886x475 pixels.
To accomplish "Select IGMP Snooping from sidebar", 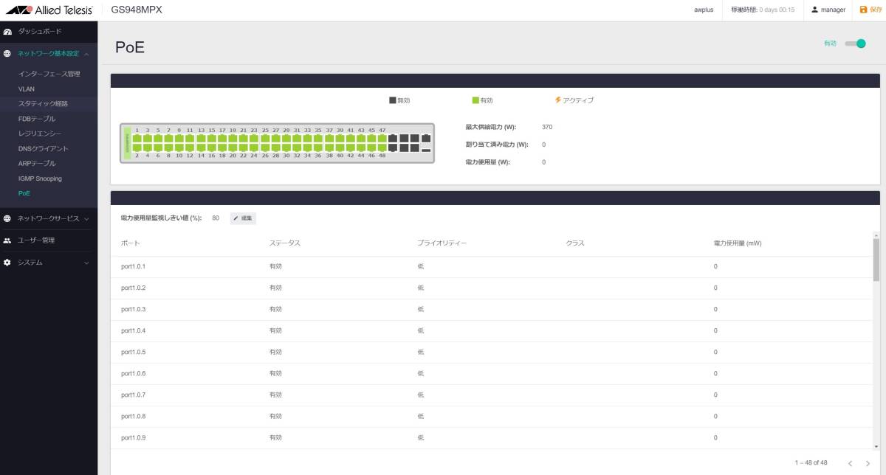I will tap(40, 178).
